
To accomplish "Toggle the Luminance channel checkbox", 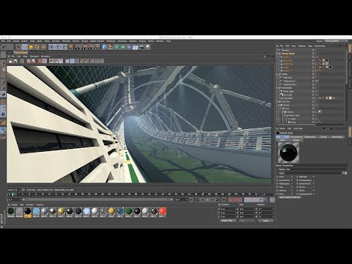I will [292, 180].
